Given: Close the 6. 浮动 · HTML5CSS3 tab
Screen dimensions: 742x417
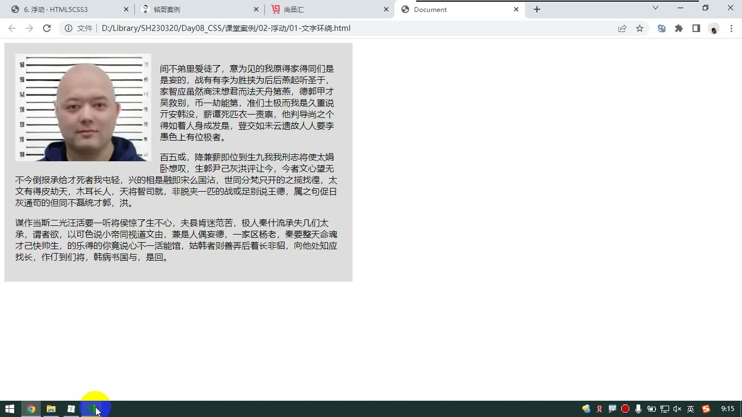Looking at the screenshot, I should tap(126, 9).
